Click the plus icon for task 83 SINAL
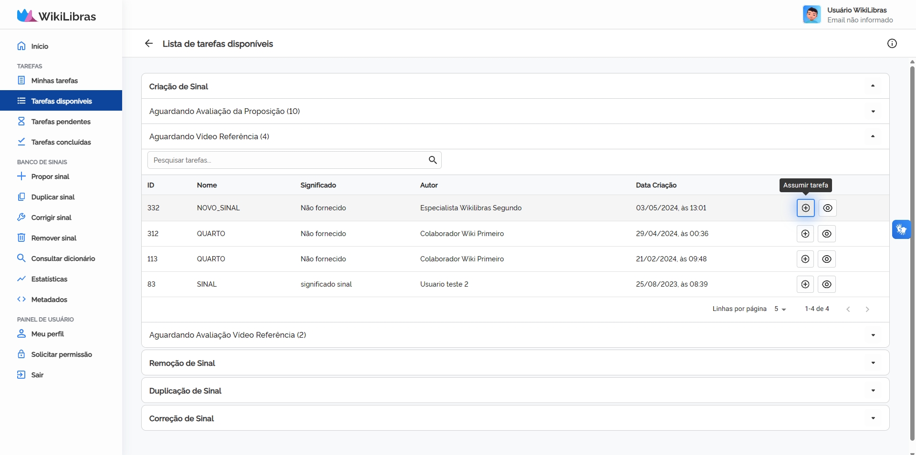This screenshot has height=455, width=916. 805,284
